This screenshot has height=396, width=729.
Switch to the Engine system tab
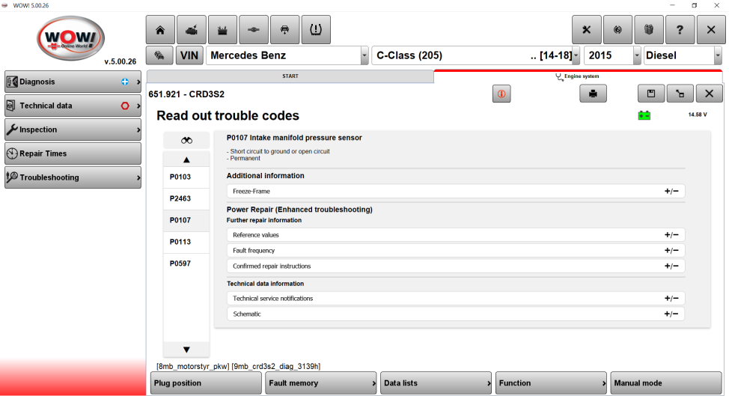coord(577,76)
